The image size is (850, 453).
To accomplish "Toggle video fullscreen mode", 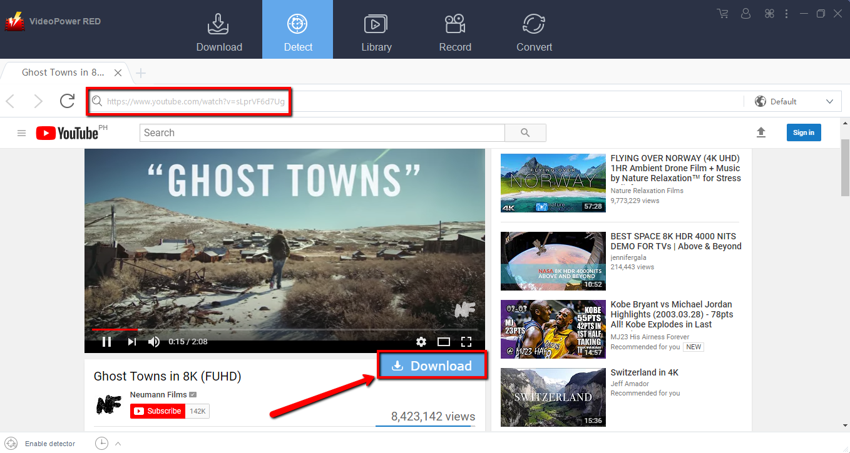I will pyautogui.click(x=466, y=342).
